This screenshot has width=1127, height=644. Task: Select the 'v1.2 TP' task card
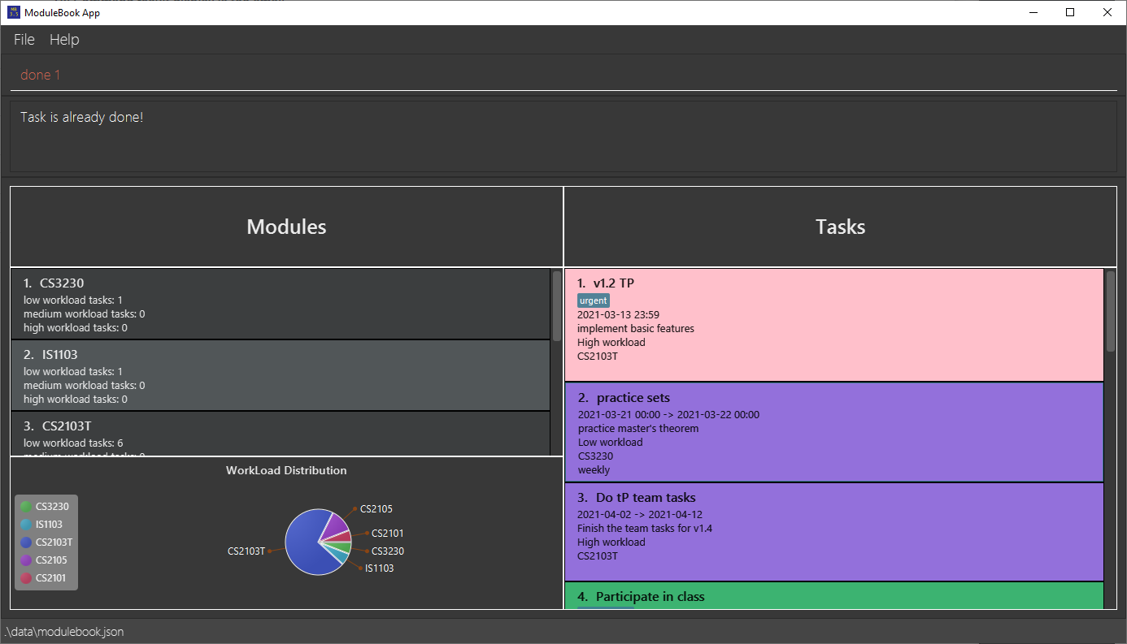[834, 325]
